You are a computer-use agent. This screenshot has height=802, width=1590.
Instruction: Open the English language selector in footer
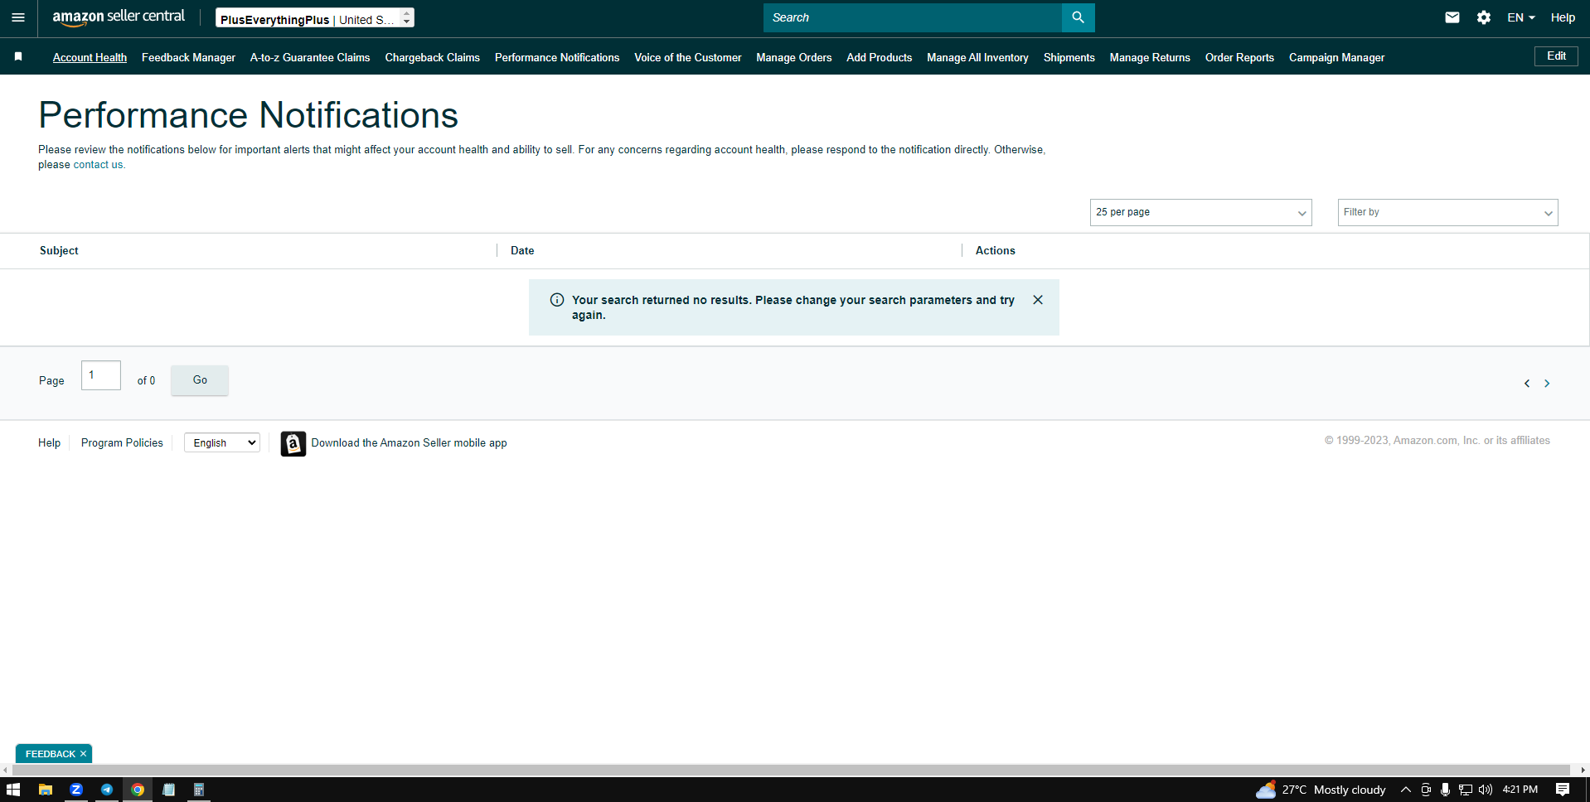coord(222,442)
